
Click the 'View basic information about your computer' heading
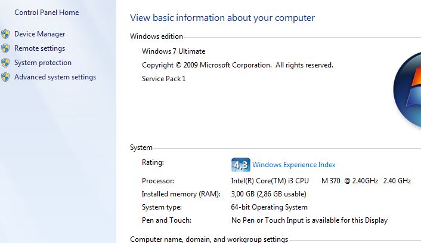[222, 18]
